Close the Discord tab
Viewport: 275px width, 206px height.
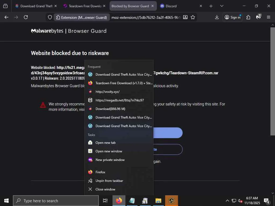tap(201, 6)
